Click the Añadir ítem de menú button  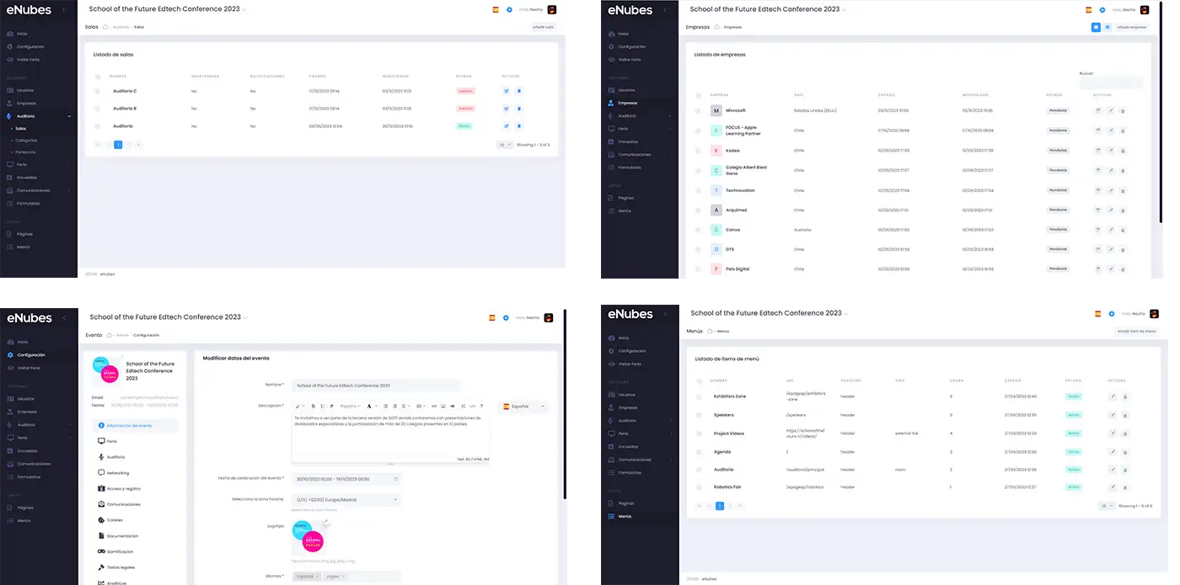coord(1135,332)
